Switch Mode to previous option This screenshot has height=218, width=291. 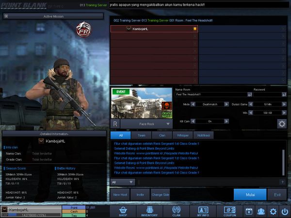193,104
